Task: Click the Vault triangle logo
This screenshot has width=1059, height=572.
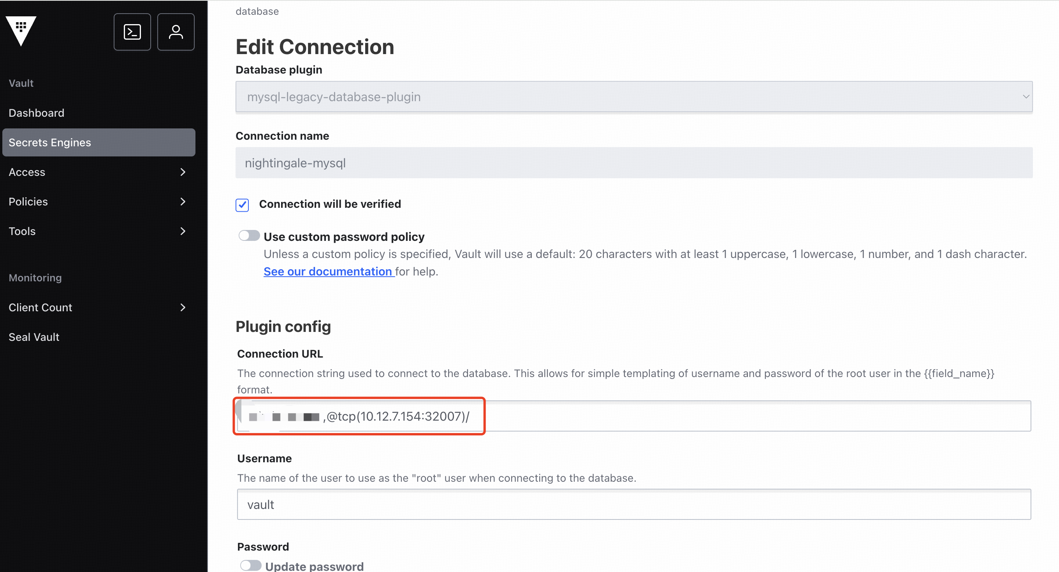Action: tap(21, 30)
